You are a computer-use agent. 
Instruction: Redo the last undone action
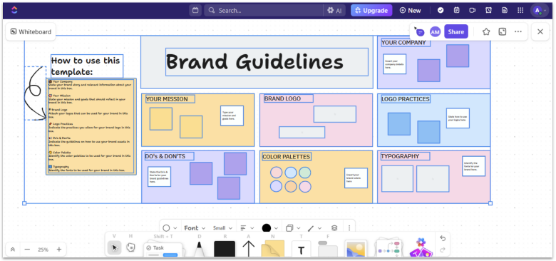tap(443, 250)
